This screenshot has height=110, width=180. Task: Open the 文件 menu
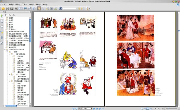coord(4,5)
